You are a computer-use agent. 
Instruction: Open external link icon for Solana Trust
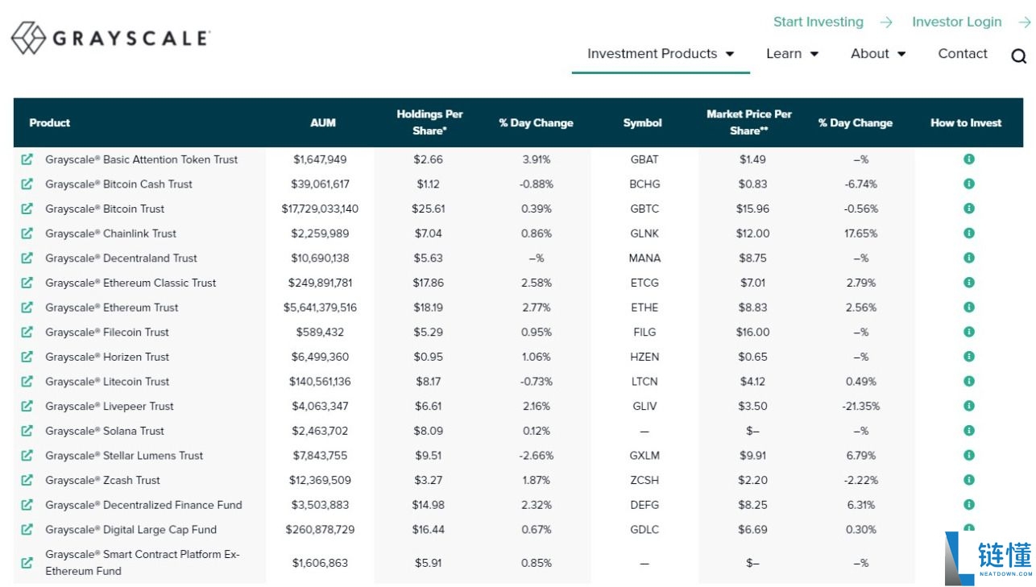[x=27, y=431]
